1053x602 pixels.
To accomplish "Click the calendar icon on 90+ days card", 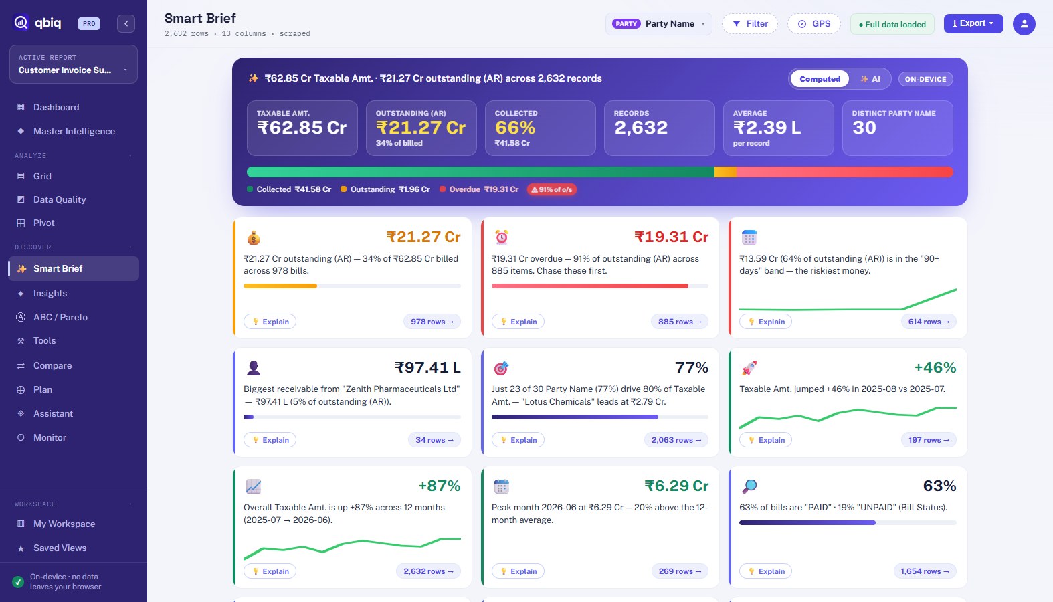I will point(749,237).
